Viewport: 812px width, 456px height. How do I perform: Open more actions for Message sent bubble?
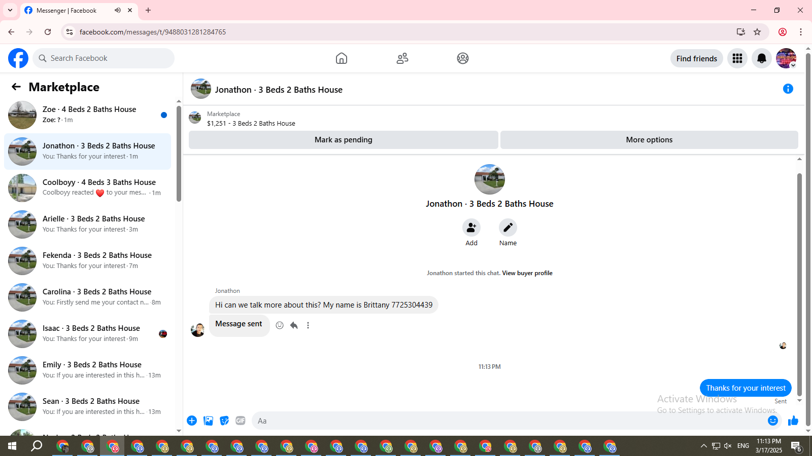coord(308,325)
